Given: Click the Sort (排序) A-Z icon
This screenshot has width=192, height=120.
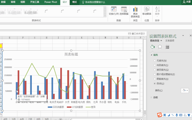Looking at the screenshot, I should tap(157, 9).
